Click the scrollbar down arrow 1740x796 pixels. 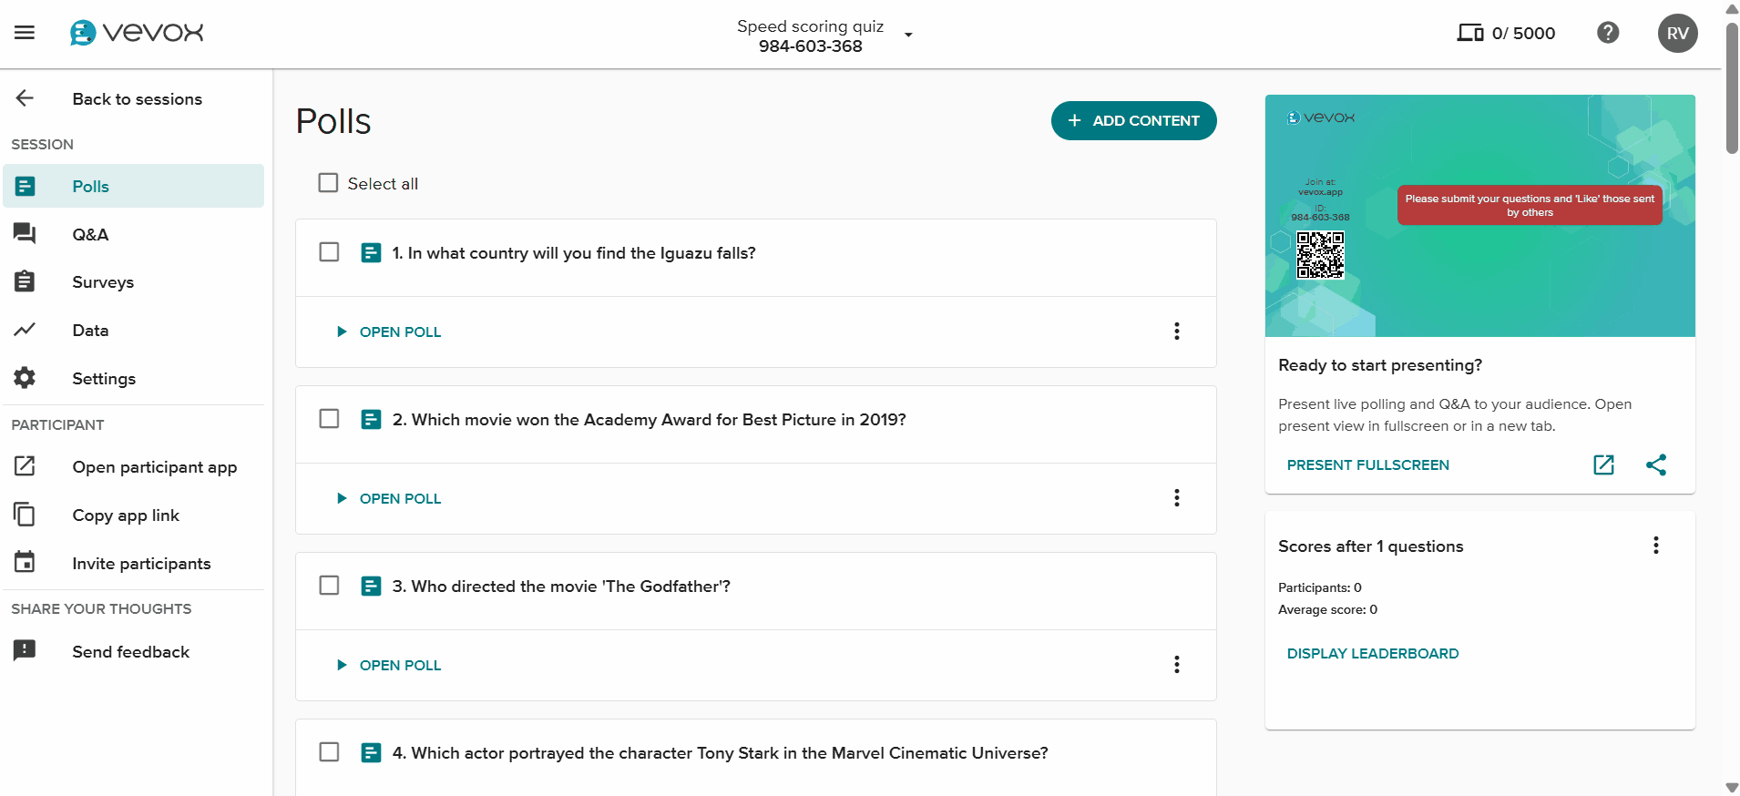pyautogui.click(x=1732, y=788)
